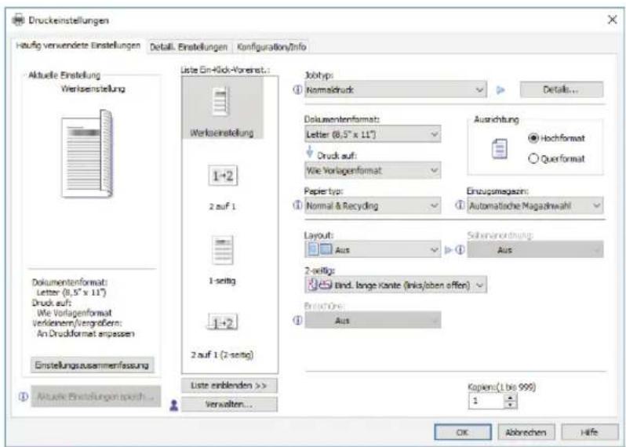This screenshot has width=626, height=447.
Task: Choose the 2 auf 1 preset icon
Action: coord(223,176)
